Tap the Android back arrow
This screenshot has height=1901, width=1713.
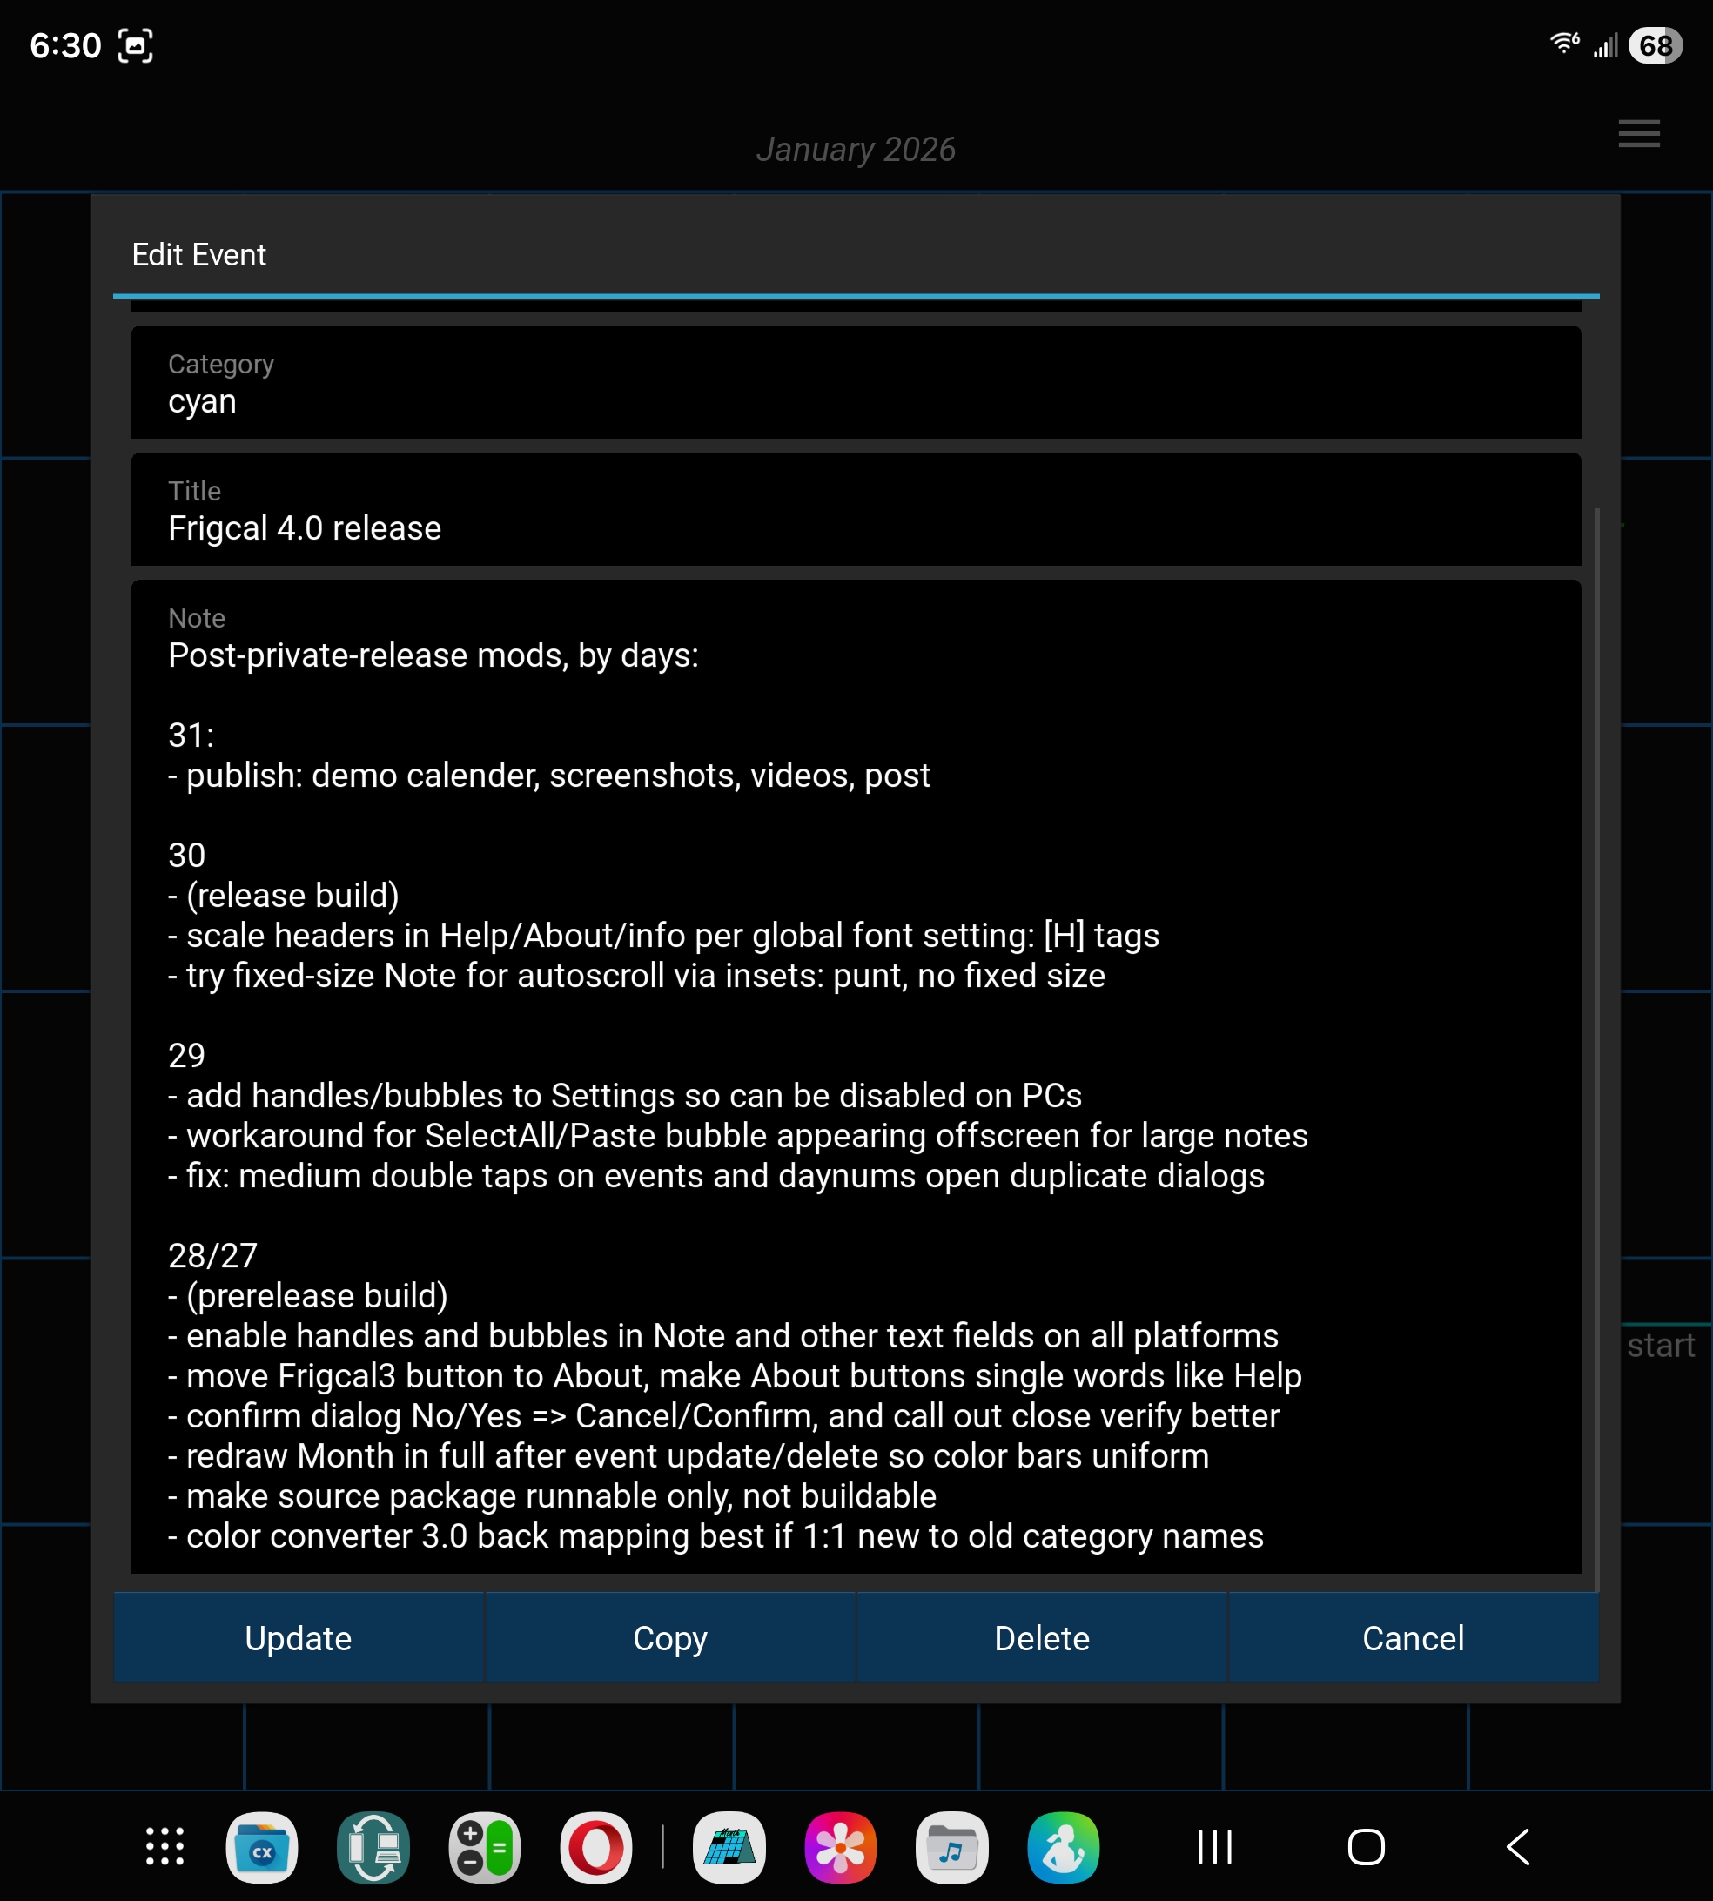[x=1517, y=1846]
